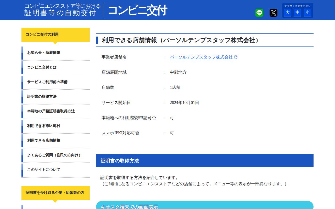
Task: Navigate to コンビニ交付とは page
Action: (42, 67)
